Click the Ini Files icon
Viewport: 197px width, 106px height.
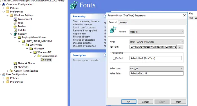tap(15, 30)
